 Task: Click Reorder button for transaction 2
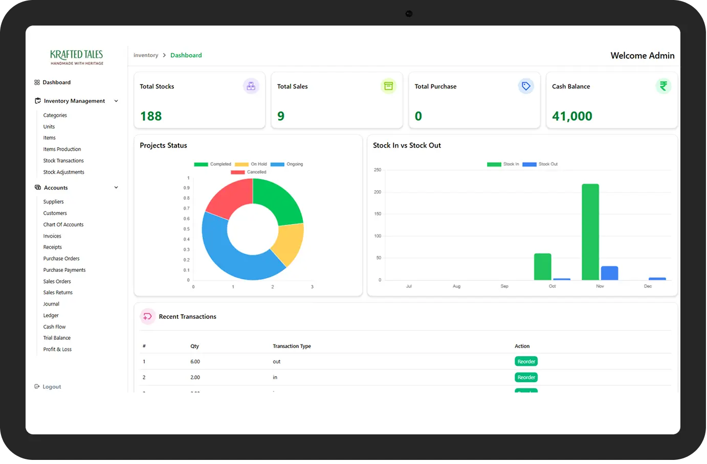[x=526, y=377]
